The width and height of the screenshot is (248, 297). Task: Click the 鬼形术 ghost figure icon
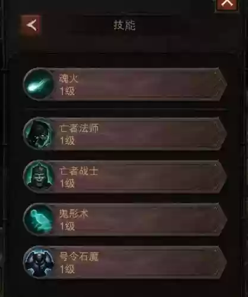point(38,219)
